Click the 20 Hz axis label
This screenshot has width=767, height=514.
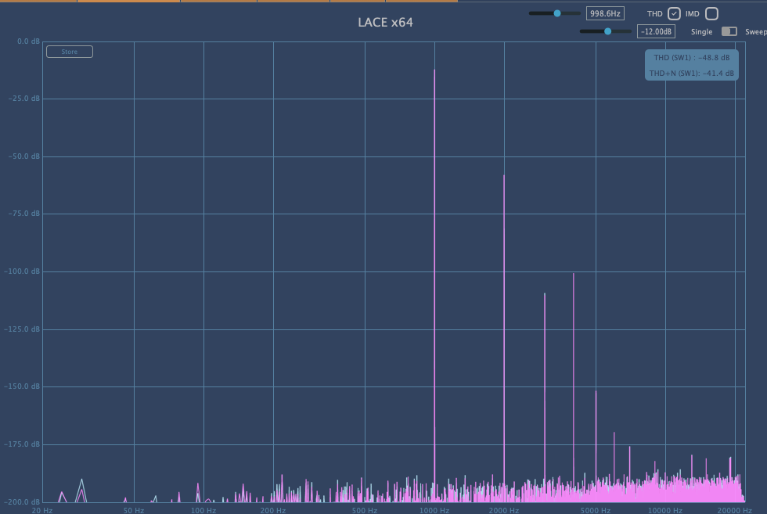point(42,511)
